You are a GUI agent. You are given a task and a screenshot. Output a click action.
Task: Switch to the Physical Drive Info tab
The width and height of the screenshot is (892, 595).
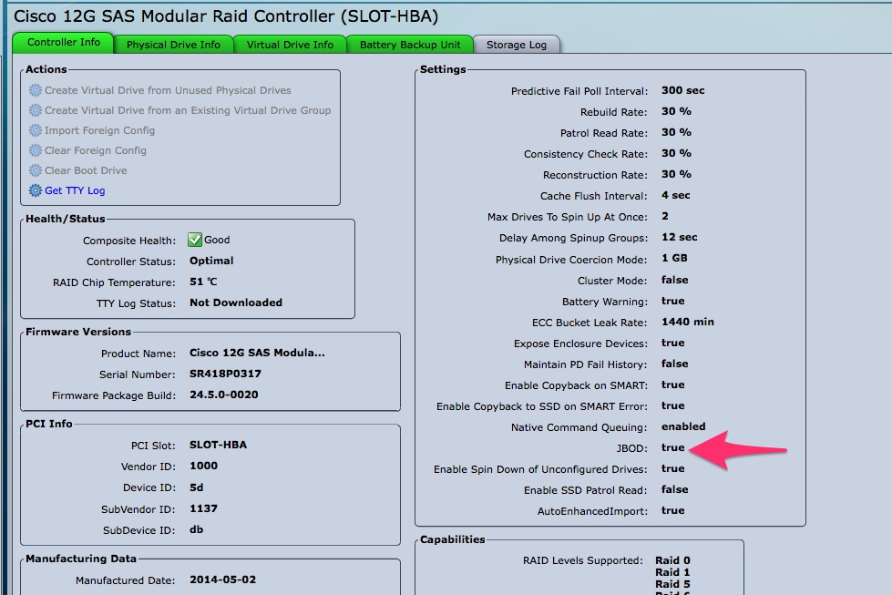pyautogui.click(x=173, y=45)
